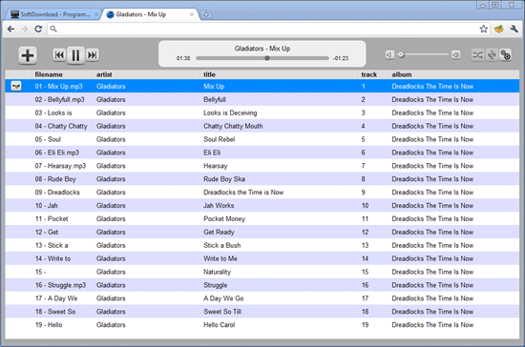
Task: Click track number 19 cell
Action: 365,325
